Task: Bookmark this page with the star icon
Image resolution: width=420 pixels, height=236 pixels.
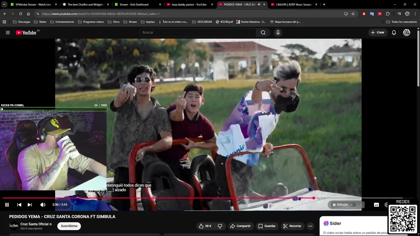Action: point(353,14)
